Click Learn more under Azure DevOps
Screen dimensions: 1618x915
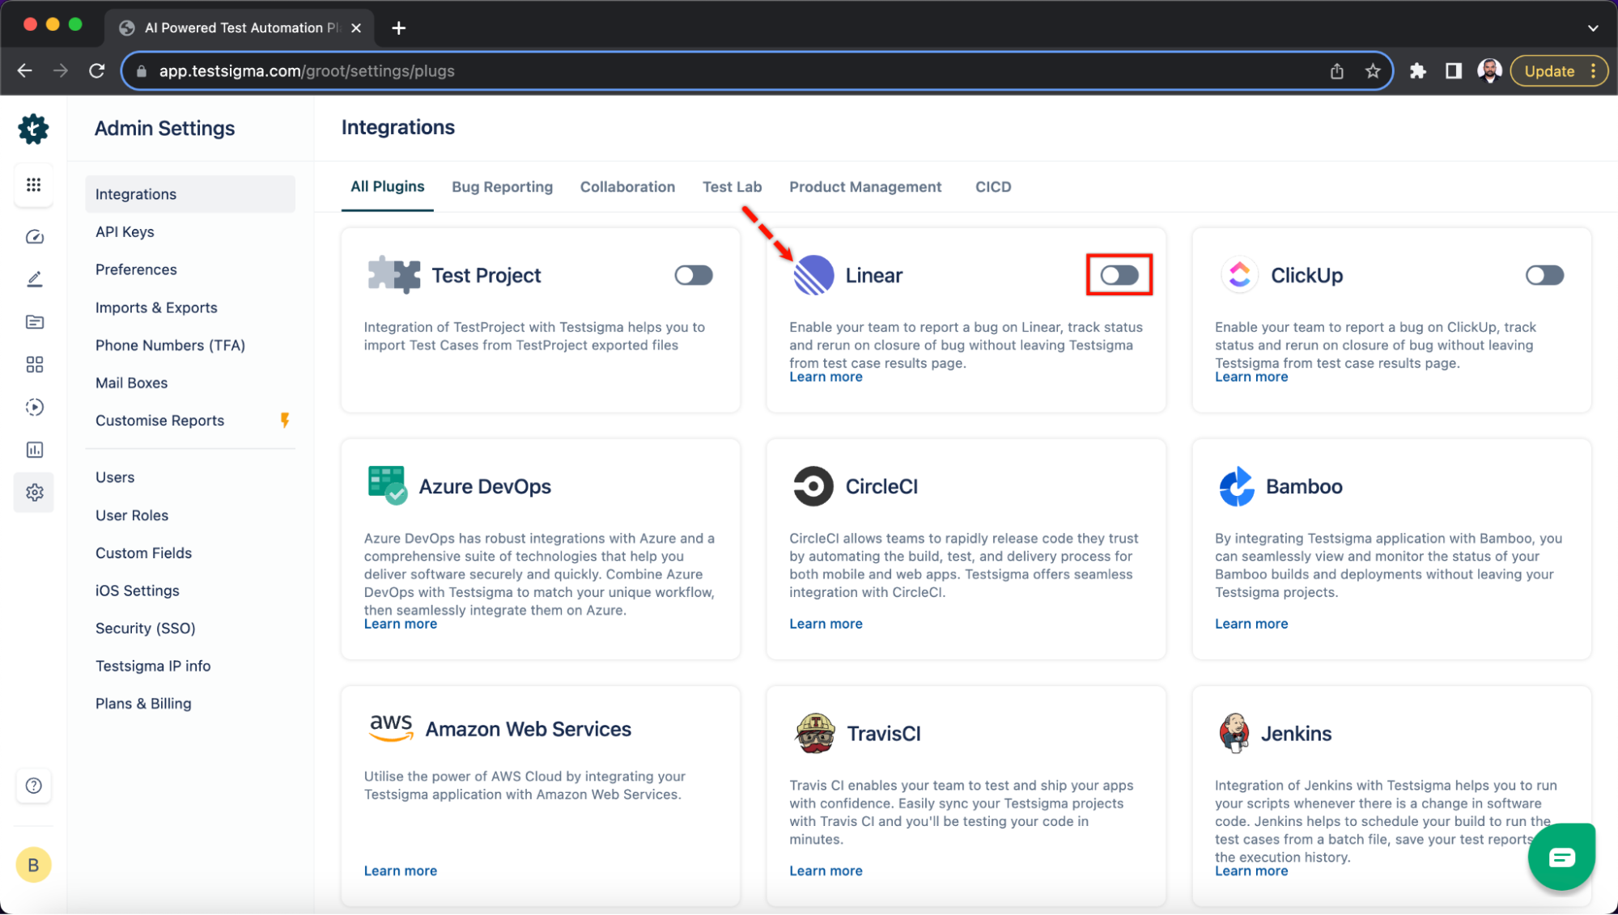tap(400, 624)
